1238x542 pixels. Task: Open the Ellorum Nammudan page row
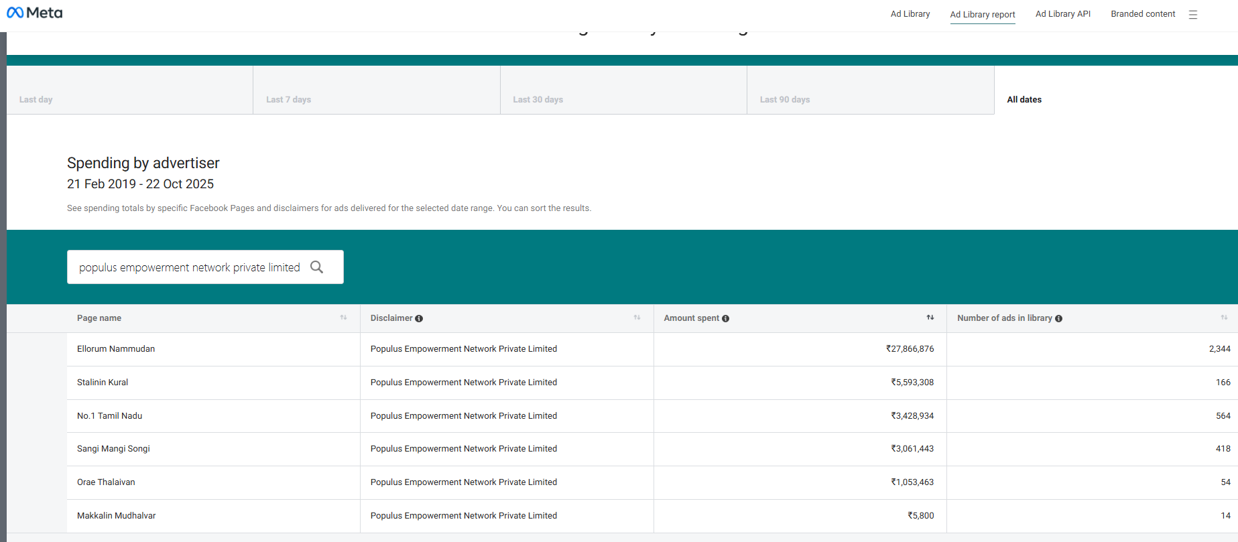[x=116, y=349]
